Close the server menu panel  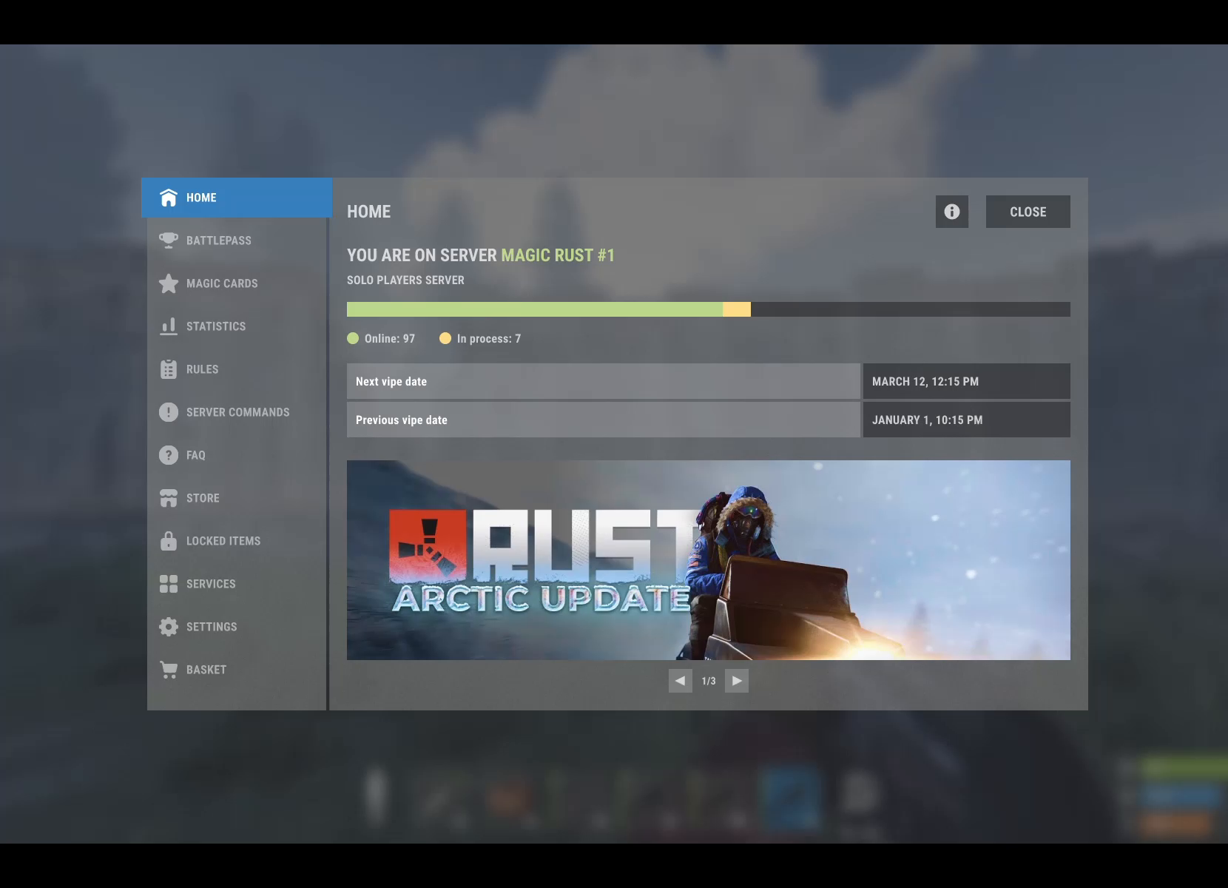tap(1028, 212)
